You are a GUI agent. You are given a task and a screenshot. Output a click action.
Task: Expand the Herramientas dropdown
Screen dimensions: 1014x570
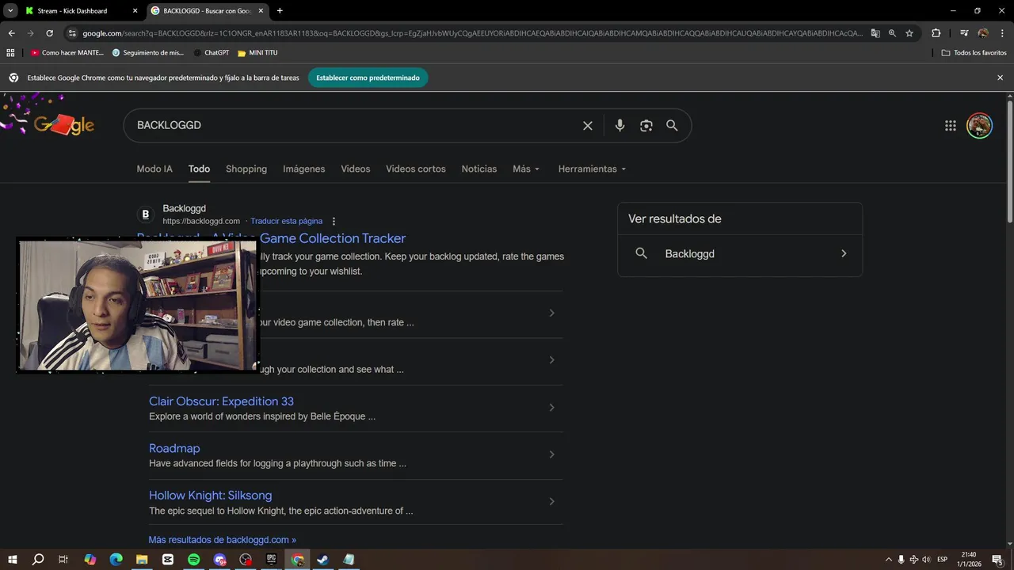point(592,169)
